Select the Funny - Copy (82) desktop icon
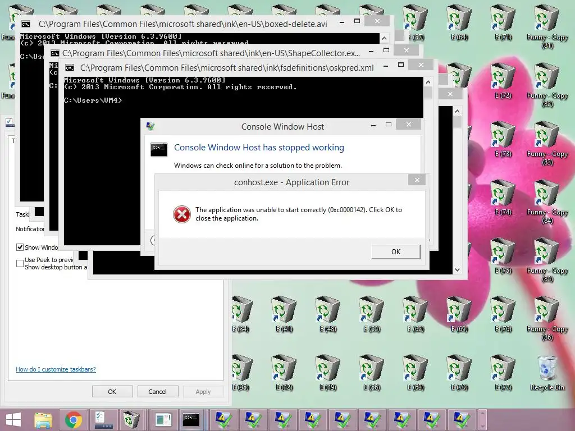Viewport: 575px width, 431px height. click(547, 85)
